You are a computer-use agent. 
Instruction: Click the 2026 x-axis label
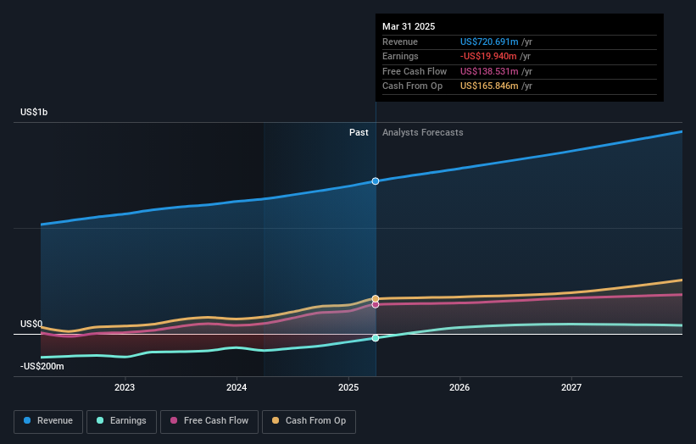coord(459,387)
